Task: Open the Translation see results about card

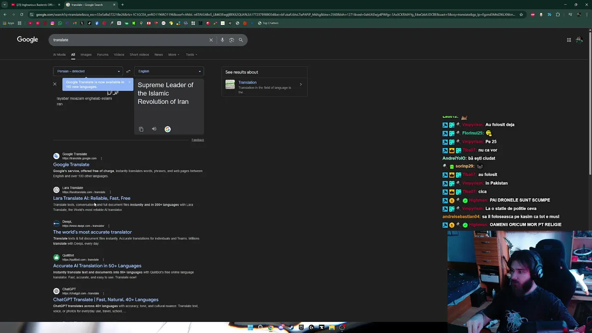Action: coord(265,86)
